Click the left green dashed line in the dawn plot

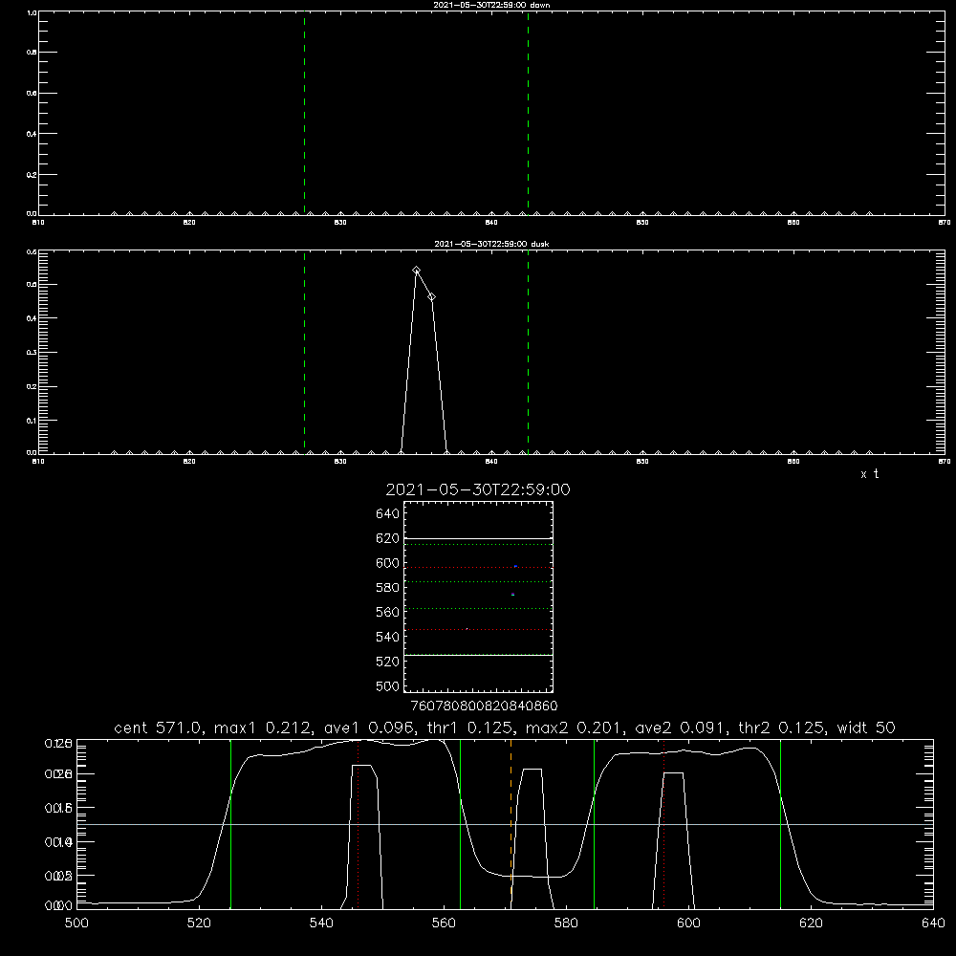coord(304,113)
